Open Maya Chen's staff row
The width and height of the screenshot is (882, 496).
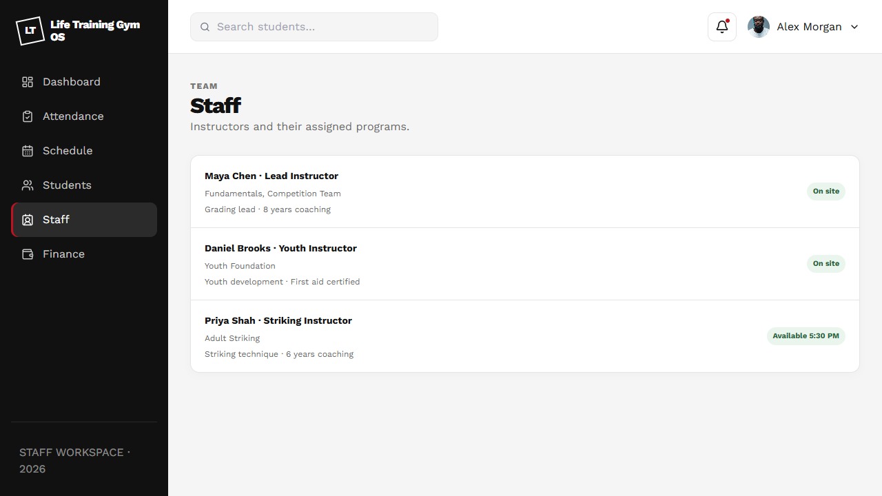525,192
